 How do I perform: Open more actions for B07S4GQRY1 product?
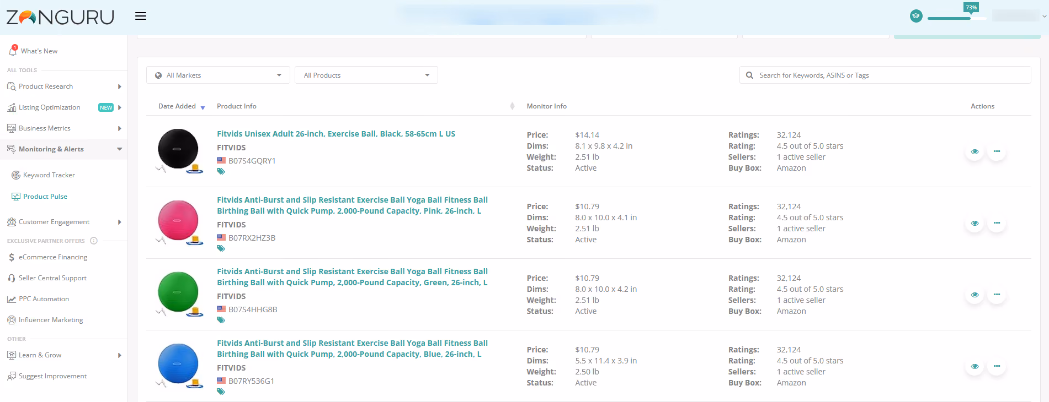pos(997,151)
